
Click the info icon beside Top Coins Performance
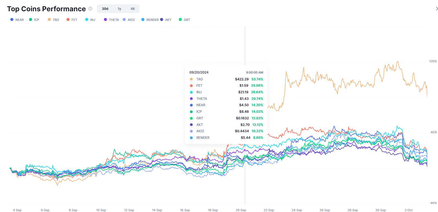(90, 9)
